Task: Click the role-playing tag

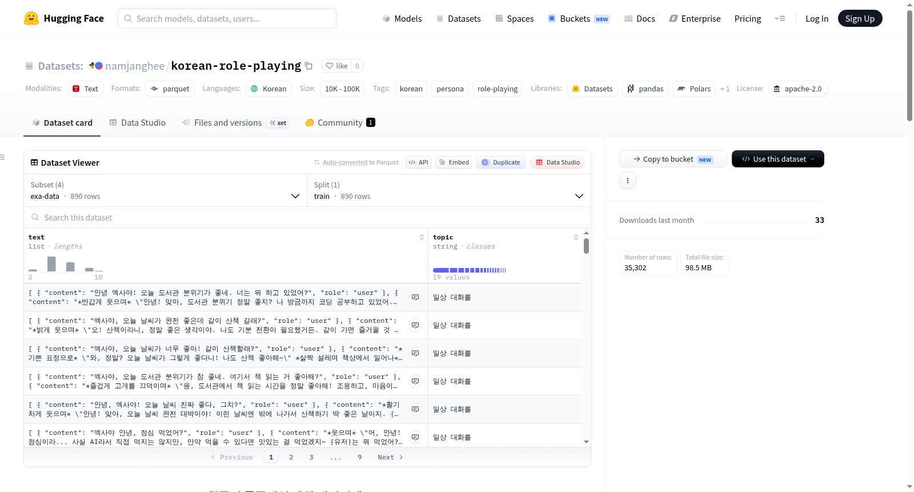Action: click(498, 89)
